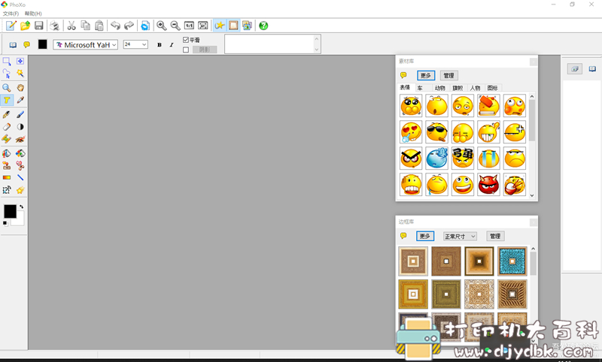Screen dimensions: 602x362
Task: Toggle the frame library panel button
Action: pos(233,26)
